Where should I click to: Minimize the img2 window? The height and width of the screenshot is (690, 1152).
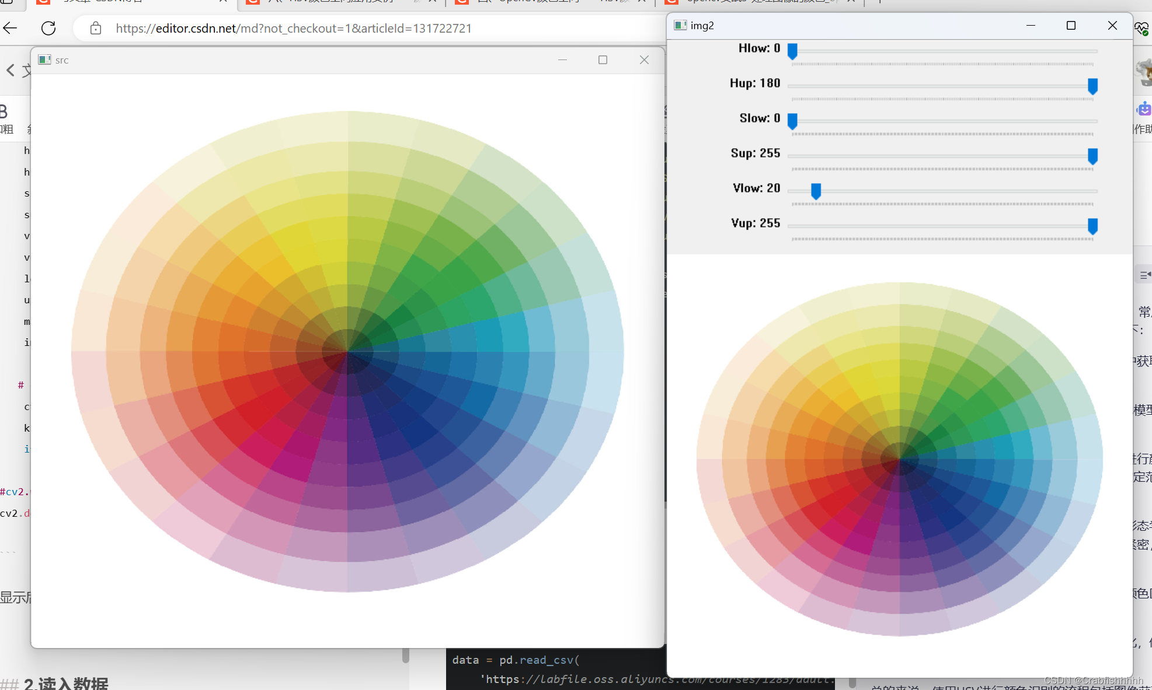pyautogui.click(x=1031, y=26)
